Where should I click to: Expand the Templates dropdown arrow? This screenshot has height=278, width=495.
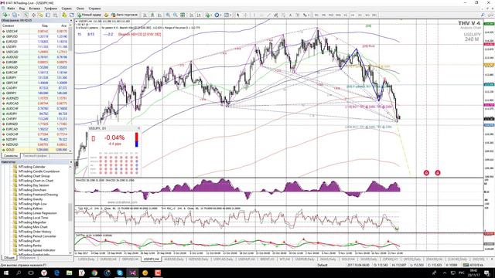[x=230, y=15]
